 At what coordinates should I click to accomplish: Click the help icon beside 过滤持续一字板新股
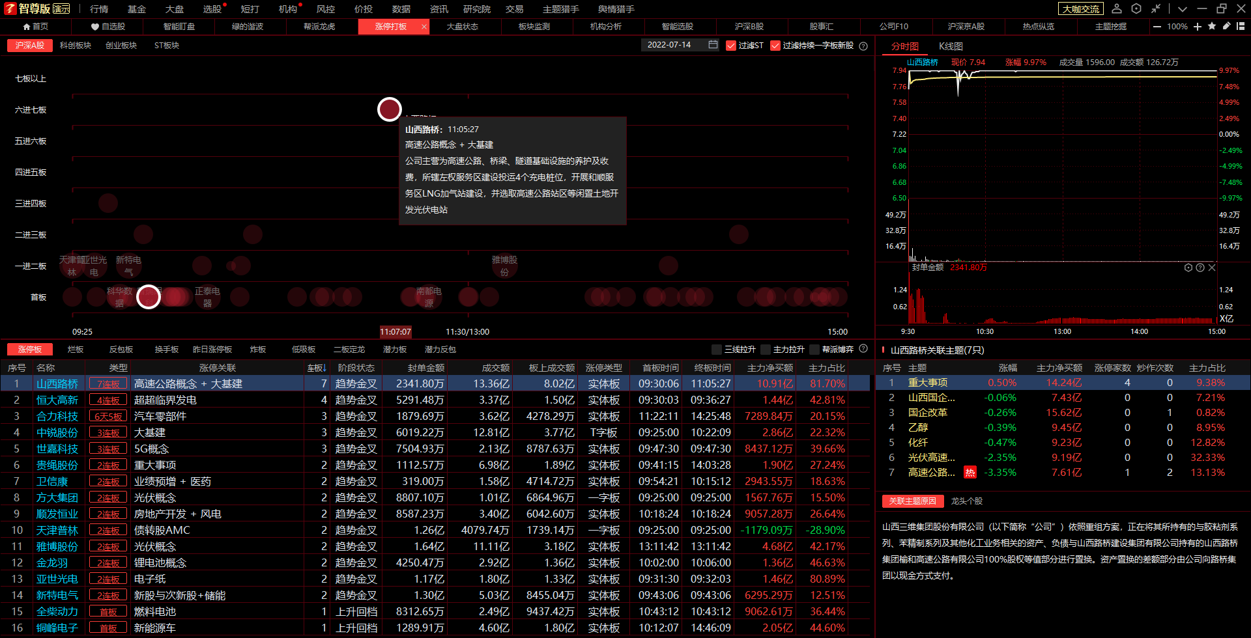tap(863, 46)
